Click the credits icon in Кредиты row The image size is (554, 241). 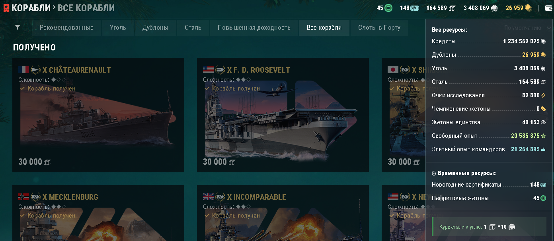click(x=543, y=41)
